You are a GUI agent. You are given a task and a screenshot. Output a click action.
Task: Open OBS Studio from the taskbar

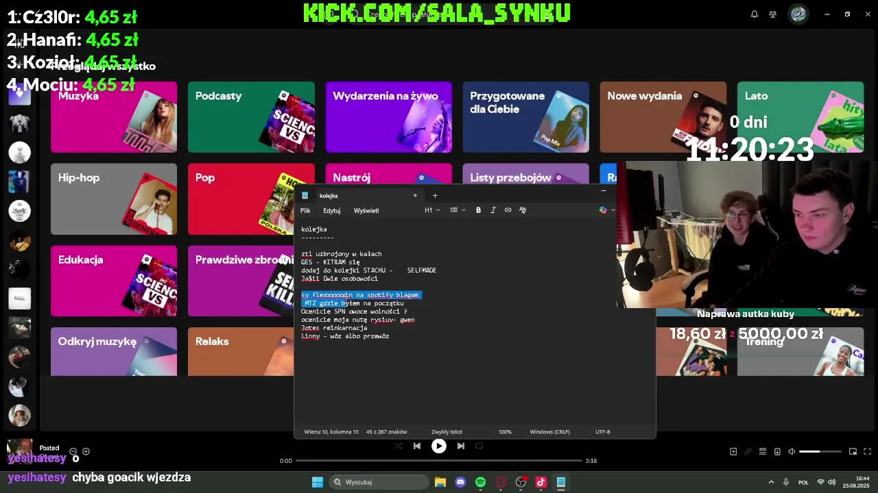coord(521,482)
